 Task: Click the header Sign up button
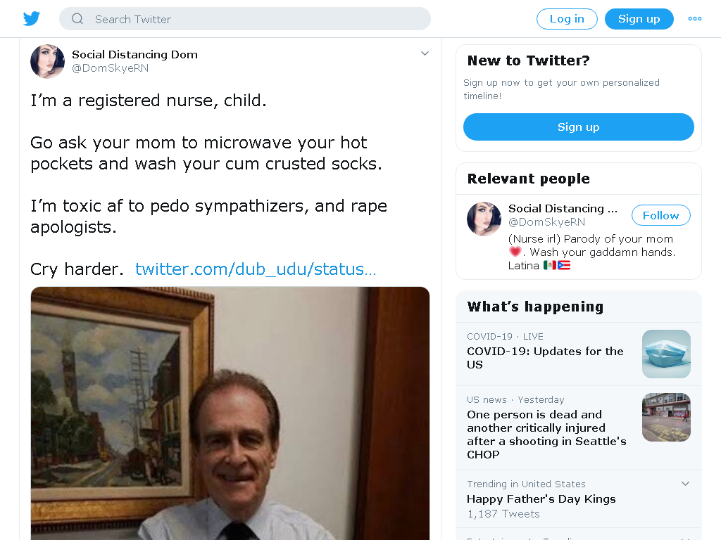point(639,19)
